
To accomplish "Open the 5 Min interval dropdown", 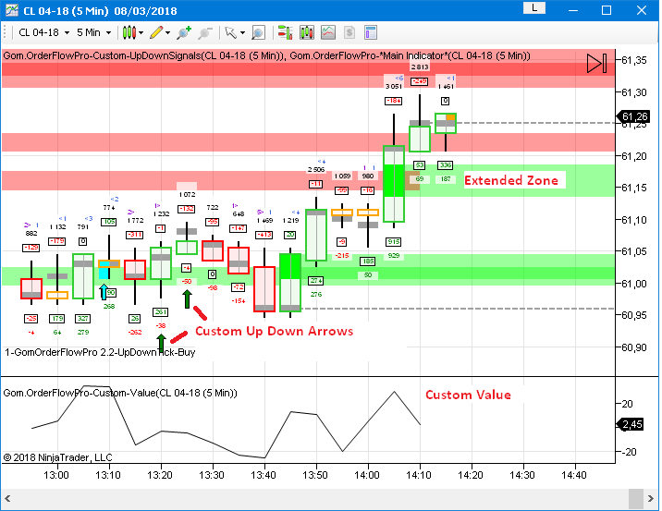I will pyautogui.click(x=93, y=32).
